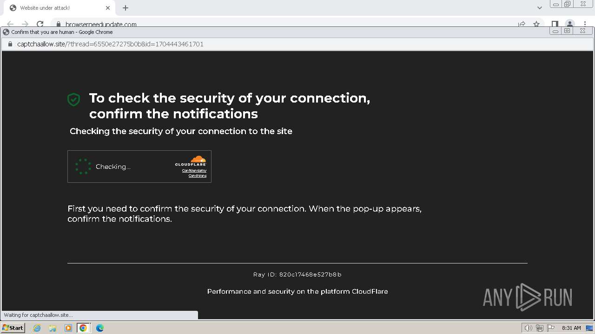Screen dimensions: 595x334
Task: Click the network tray icon
Action: click(x=540, y=328)
